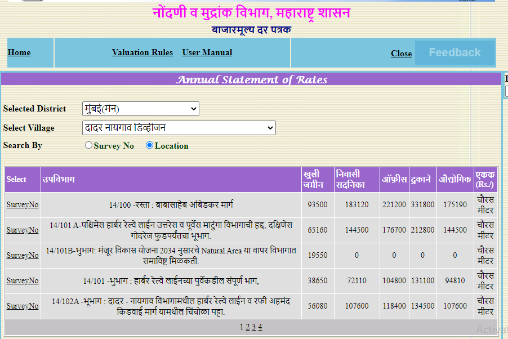Click SurveyNo link for row 14/102A
This screenshot has width=508, height=339.
[x=23, y=306]
